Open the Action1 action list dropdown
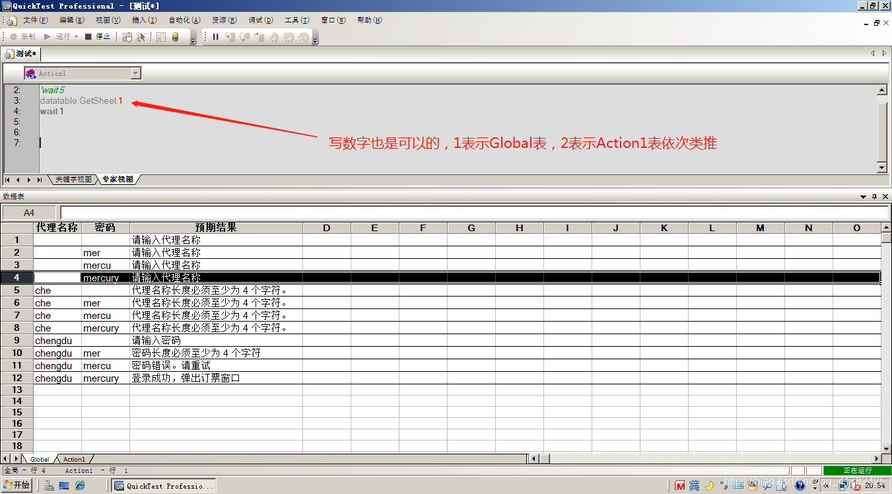 point(136,73)
